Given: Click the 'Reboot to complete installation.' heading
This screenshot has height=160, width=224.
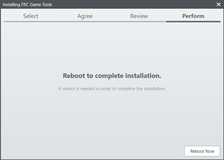Looking at the screenshot, I should pyautogui.click(x=112, y=76).
